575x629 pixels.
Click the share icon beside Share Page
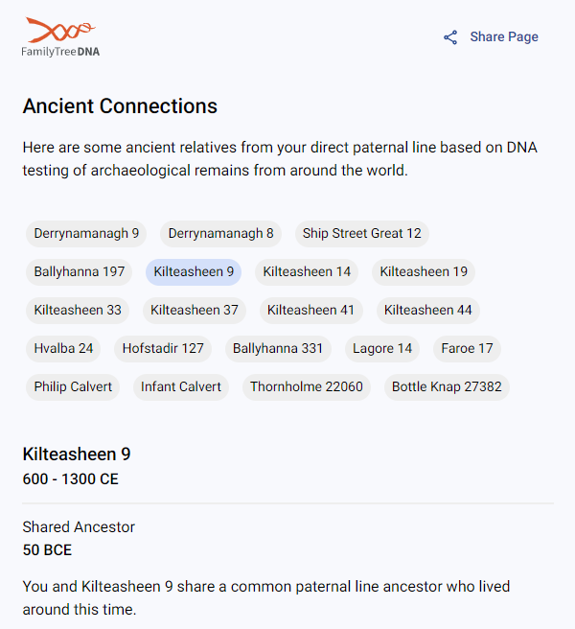pyautogui.click(x=450, y=37)
